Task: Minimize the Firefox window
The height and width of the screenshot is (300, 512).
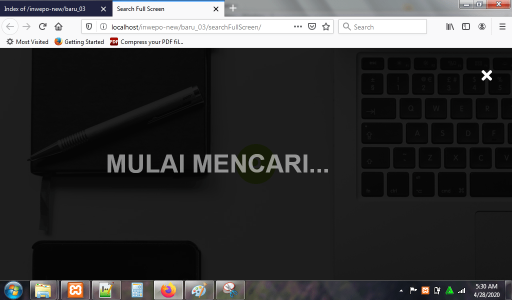Action: [466, 4]
